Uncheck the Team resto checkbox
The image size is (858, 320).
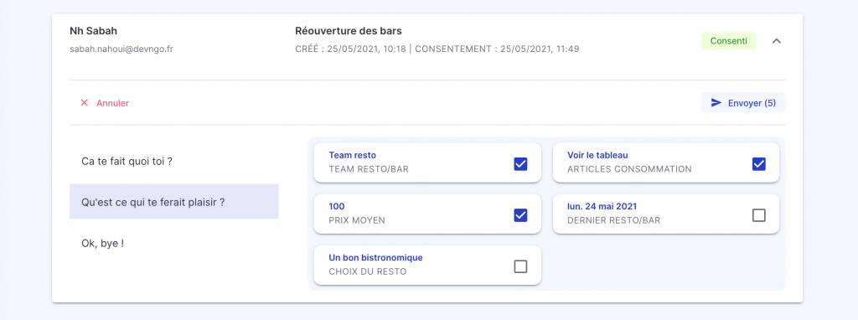pyautogui.click(x=520, y=163)
